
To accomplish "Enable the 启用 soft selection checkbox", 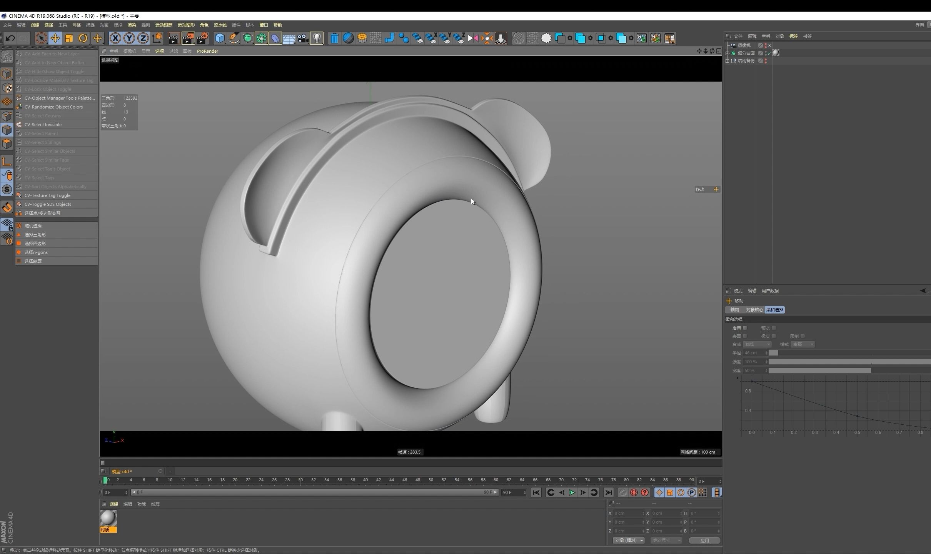I will pos(745,328).
